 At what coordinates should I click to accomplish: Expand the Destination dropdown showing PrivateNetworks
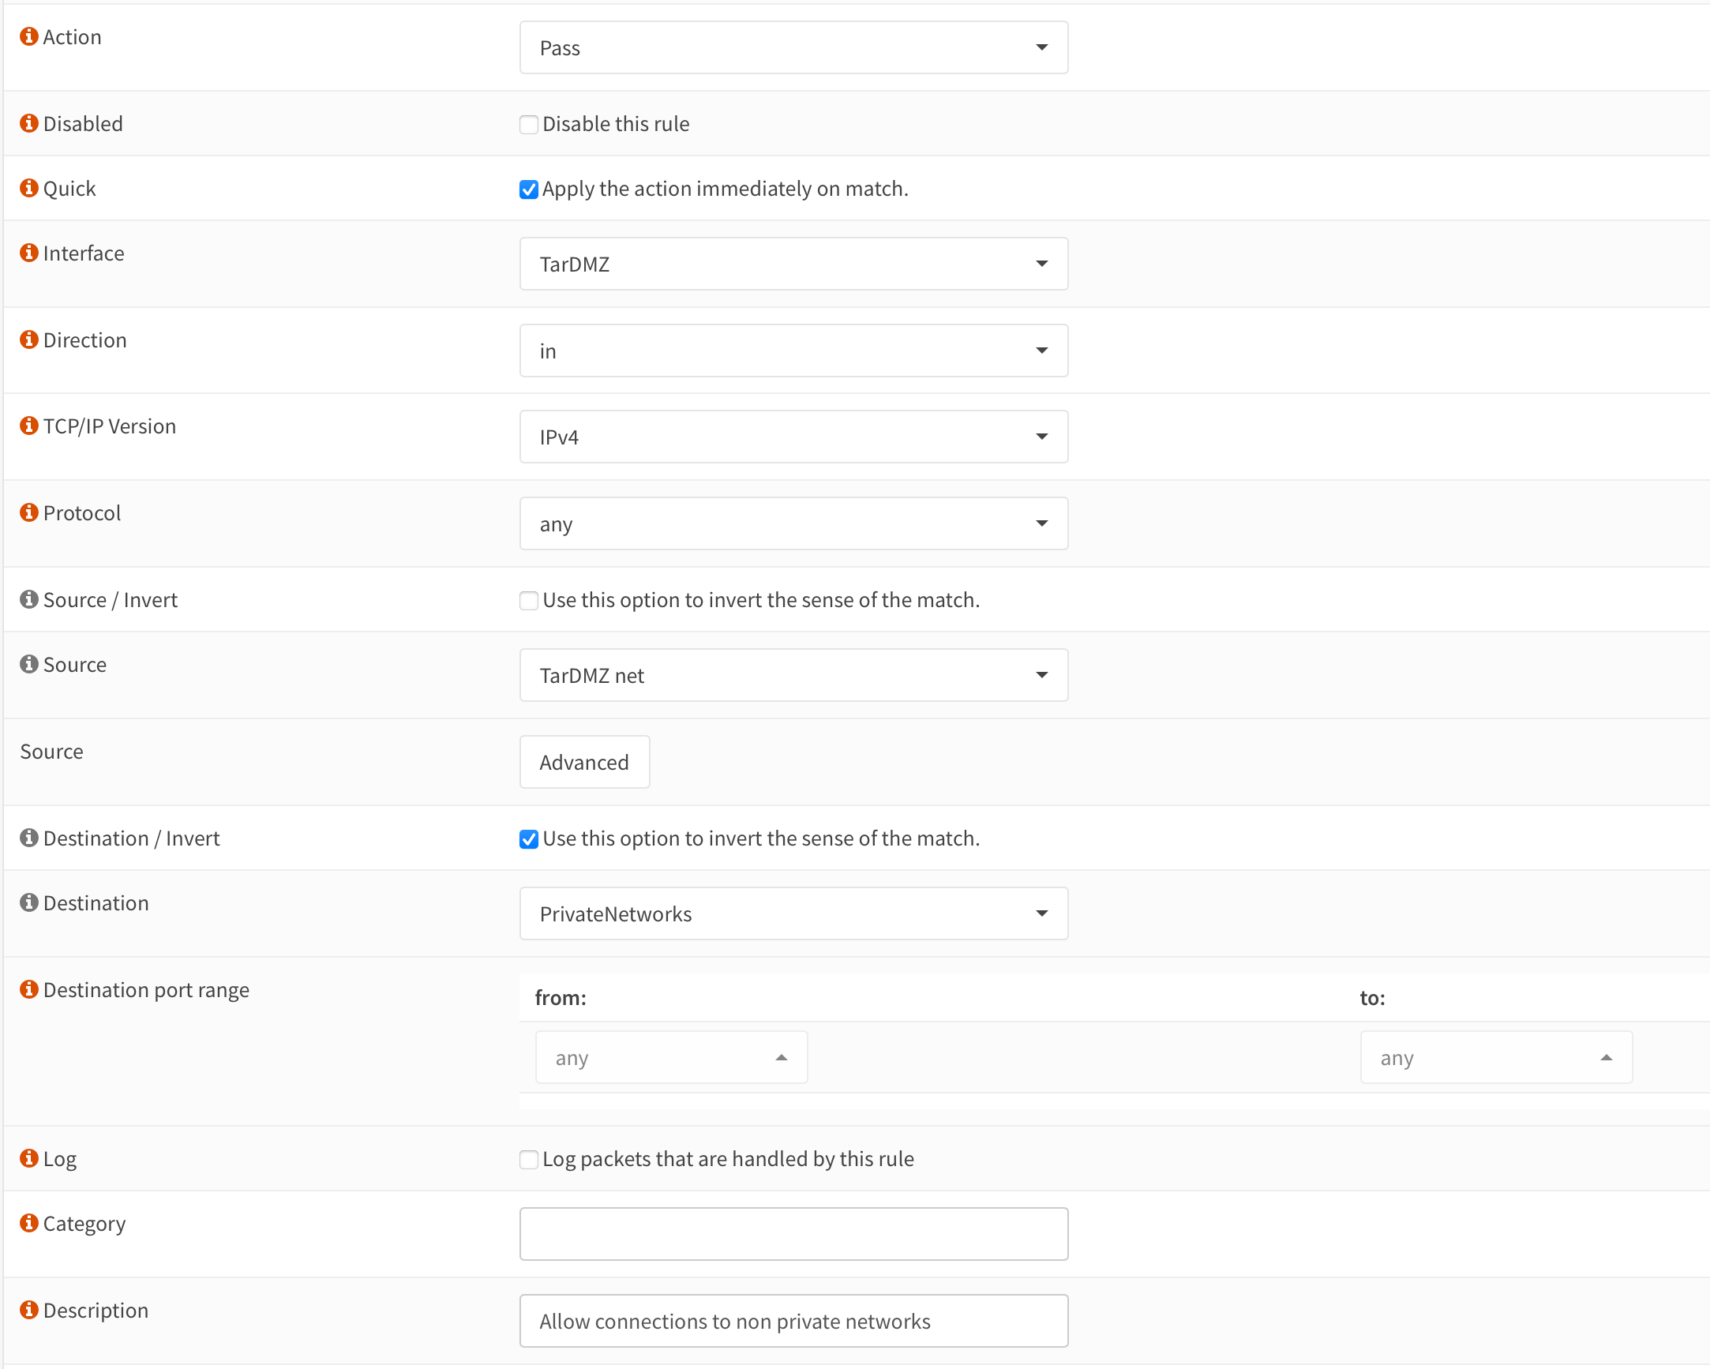[793, 913]
